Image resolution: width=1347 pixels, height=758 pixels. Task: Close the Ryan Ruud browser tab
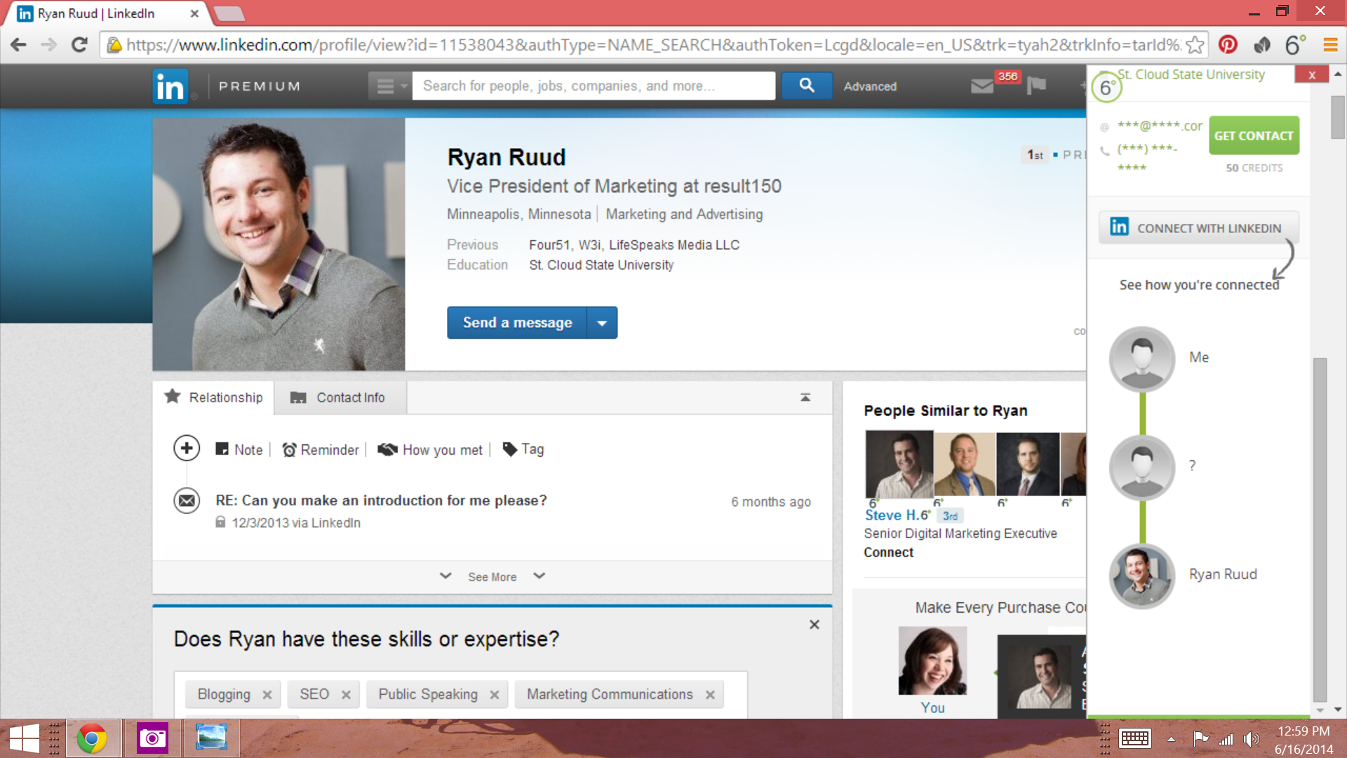click(x=194, y=13)
